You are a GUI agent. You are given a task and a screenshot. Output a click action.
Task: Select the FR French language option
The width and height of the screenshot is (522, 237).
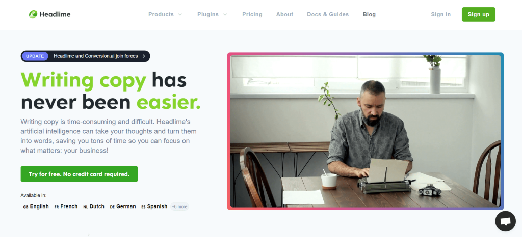66,206
